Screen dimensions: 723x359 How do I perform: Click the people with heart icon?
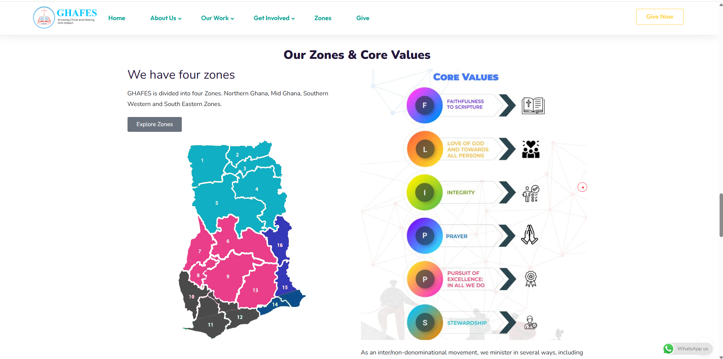(x=531, y=149)
